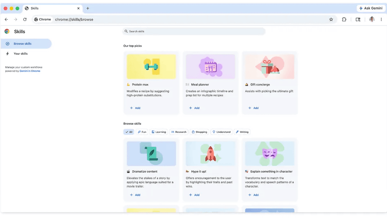Open the Hype it up! rocket thumbnail

210,153
